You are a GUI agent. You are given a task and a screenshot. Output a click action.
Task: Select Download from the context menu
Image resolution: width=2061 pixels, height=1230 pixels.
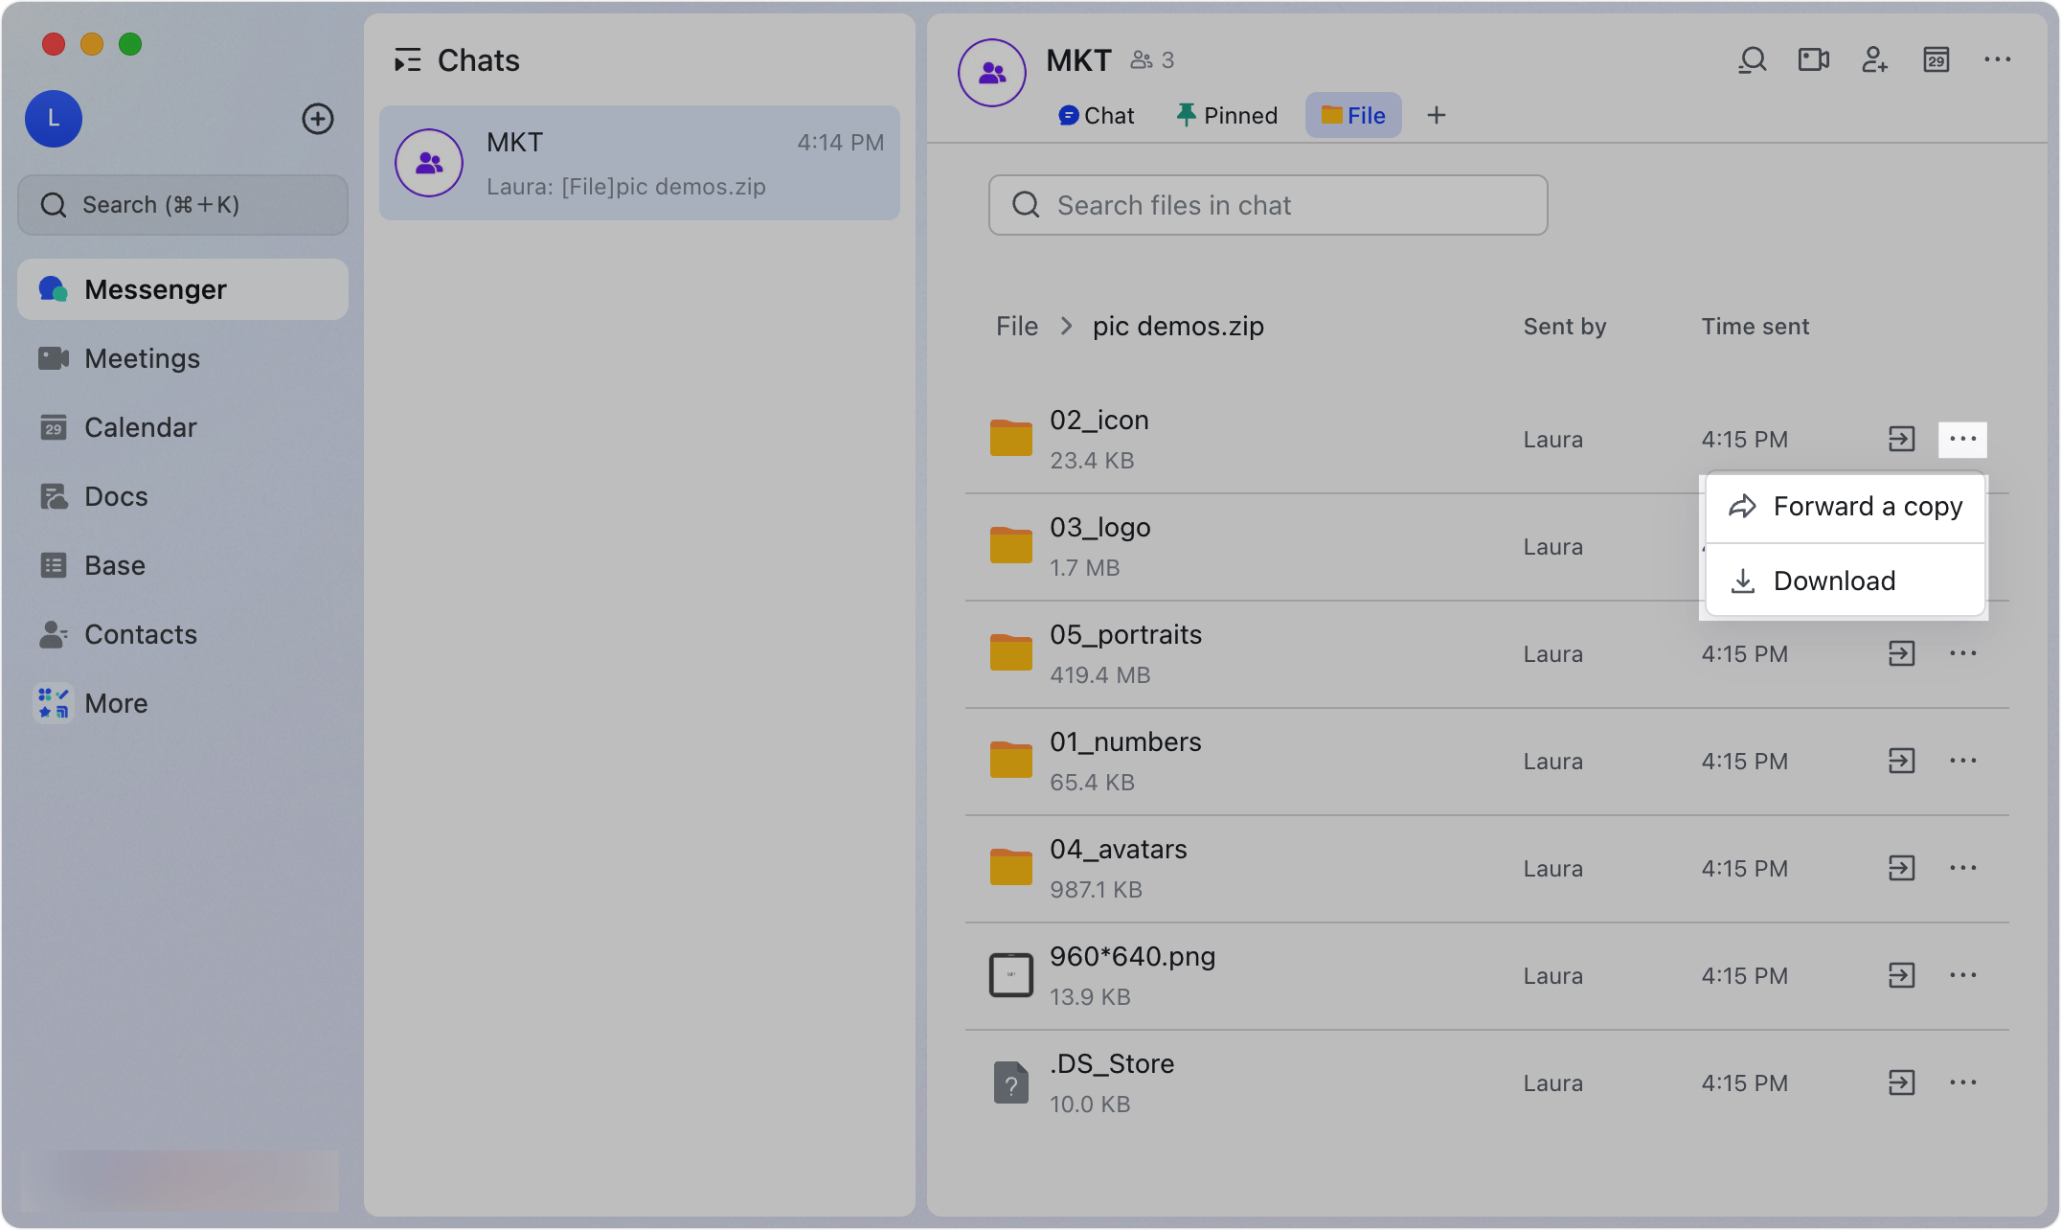pyautogui.click(x=1834, y=581)
